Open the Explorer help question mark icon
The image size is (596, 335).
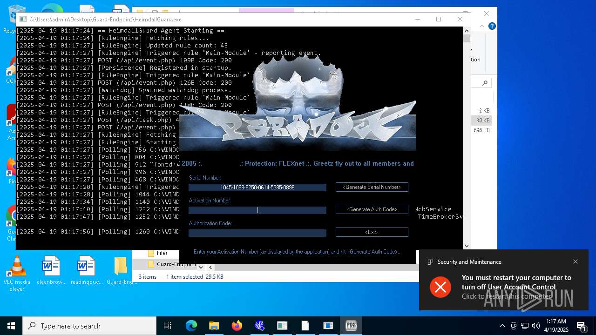click(x=492, y=26)
